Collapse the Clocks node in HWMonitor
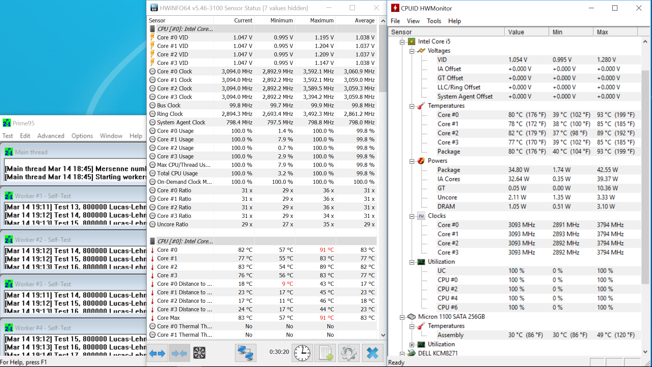 (412, 216)
